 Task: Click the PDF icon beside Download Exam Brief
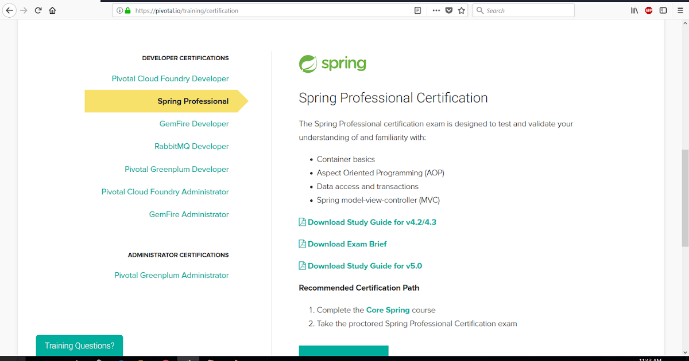(301, 244)
